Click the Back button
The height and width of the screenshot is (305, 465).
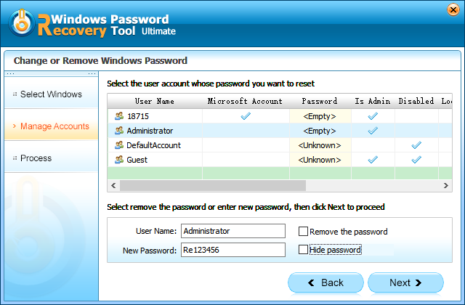pyautogui.click(x=325, y=282)
